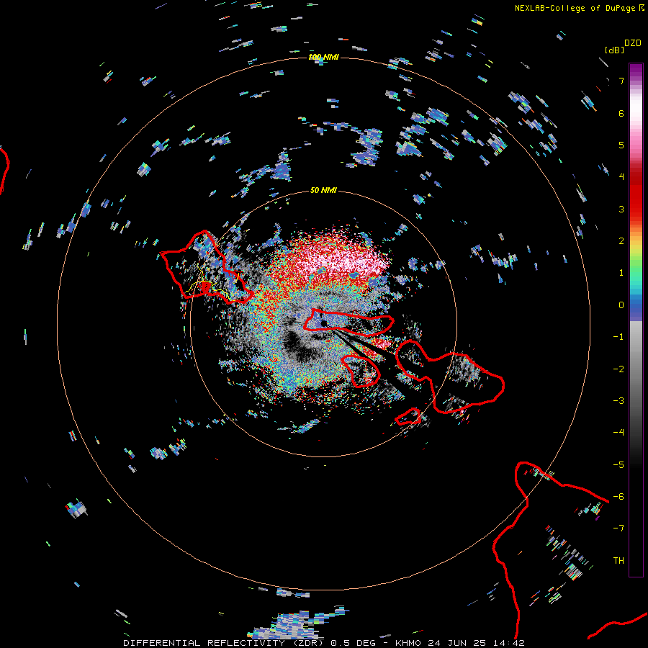648x648 pixels.
Task: Click the ZDR color scale bar
Action: pyautogui.click(x=636, y=320)
